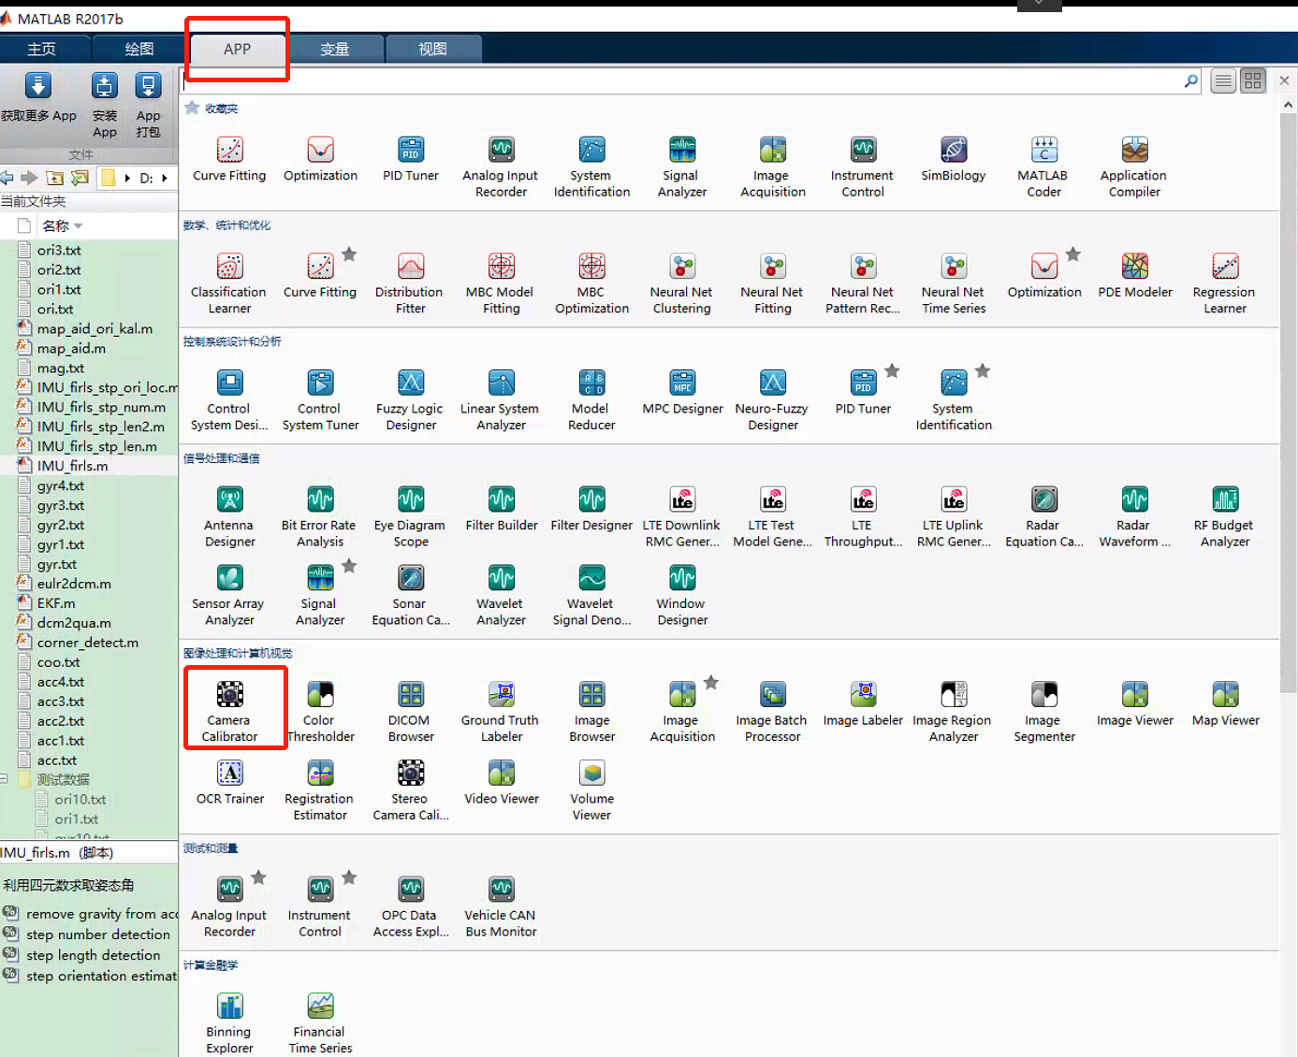This screenshot has width=1298, height=1057.
Task: Toggle favorite star on PID Tuner
Action: pyautogui.click(x=893, y=370)
